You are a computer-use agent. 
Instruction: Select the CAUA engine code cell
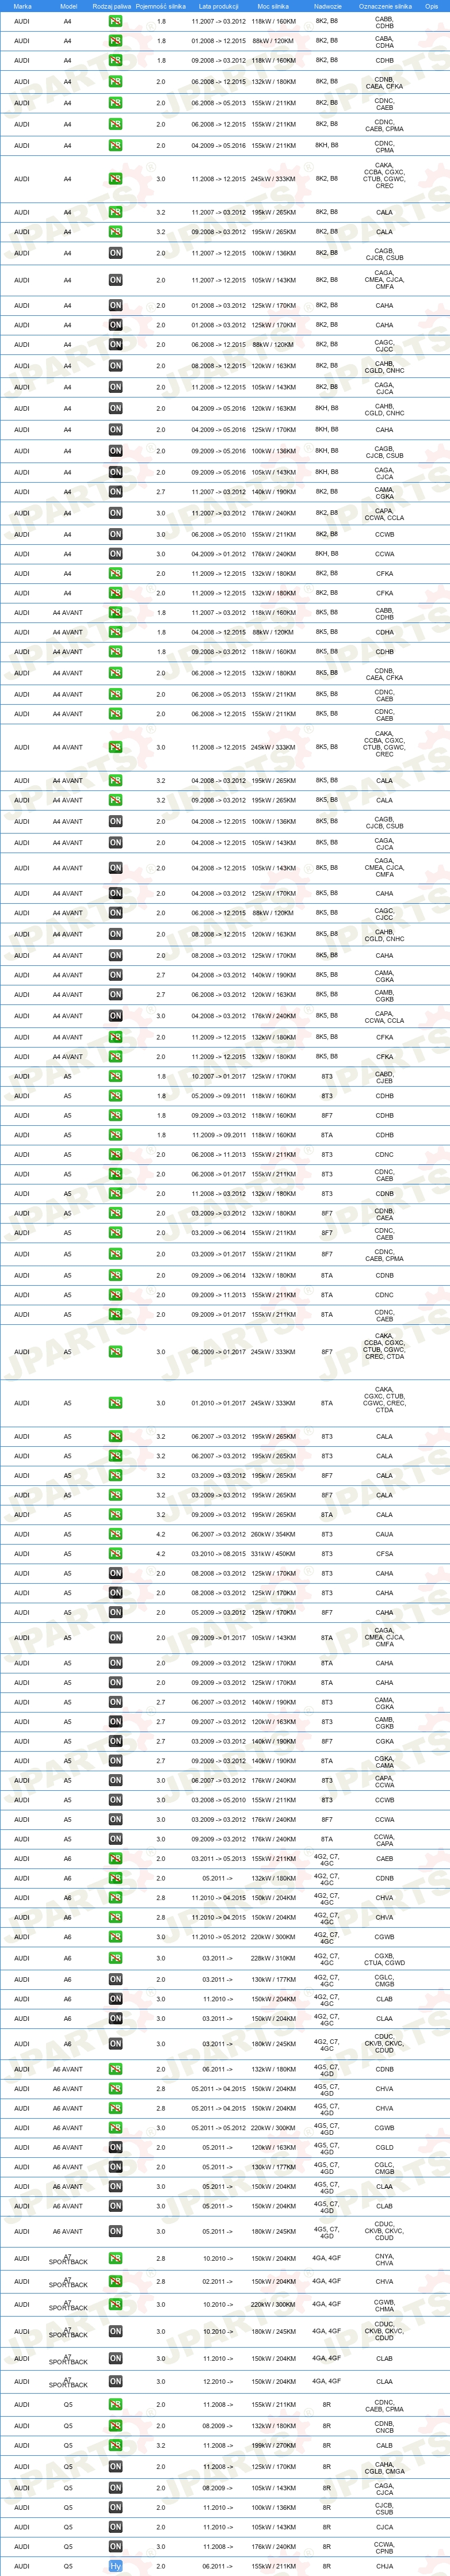pos(384,1534)
